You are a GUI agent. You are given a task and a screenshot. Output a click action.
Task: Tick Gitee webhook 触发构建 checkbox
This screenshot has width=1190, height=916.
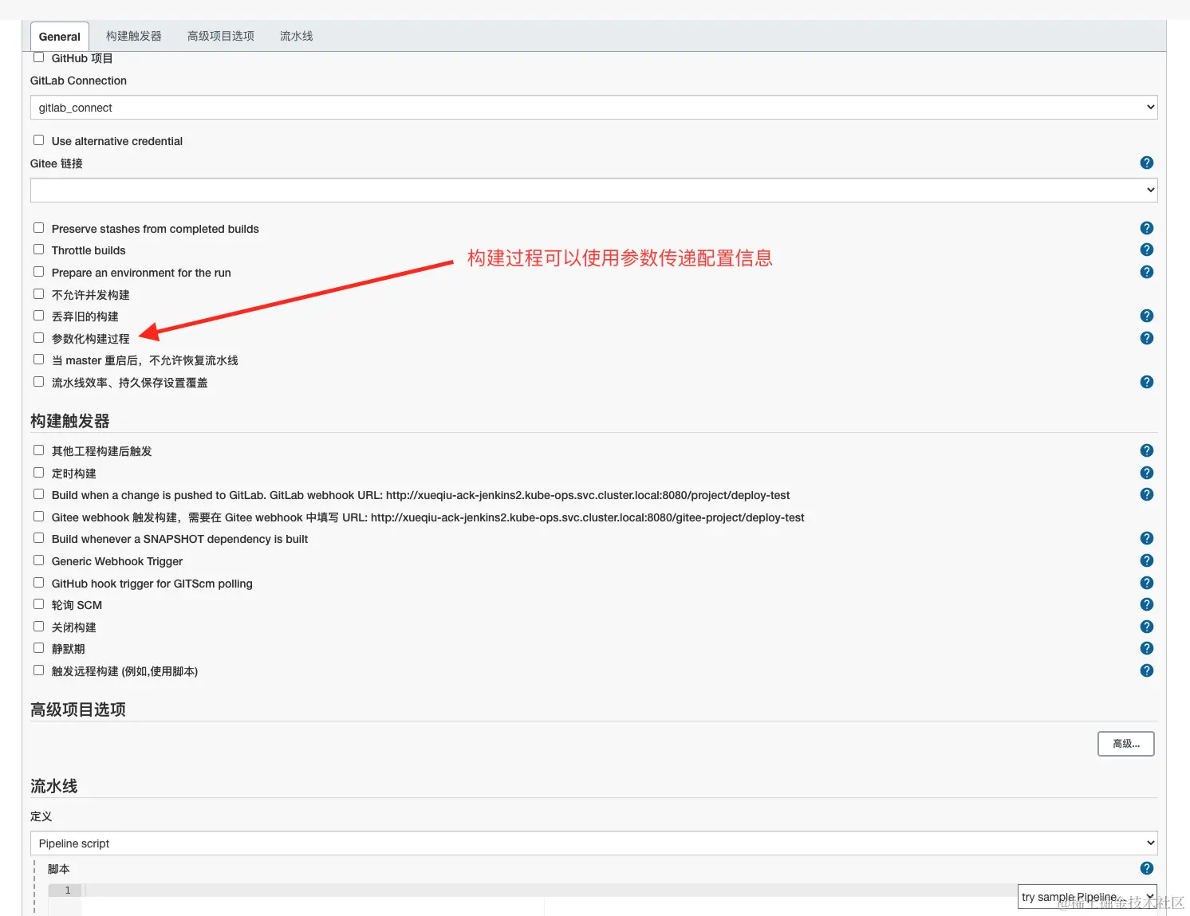(x=38, y=517)
